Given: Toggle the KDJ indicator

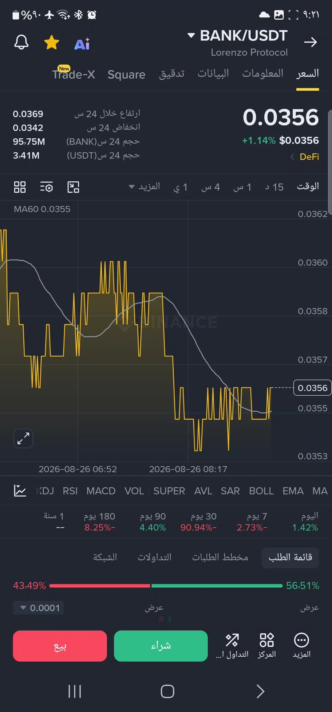Looking at the screenshot, I should 45,491.
